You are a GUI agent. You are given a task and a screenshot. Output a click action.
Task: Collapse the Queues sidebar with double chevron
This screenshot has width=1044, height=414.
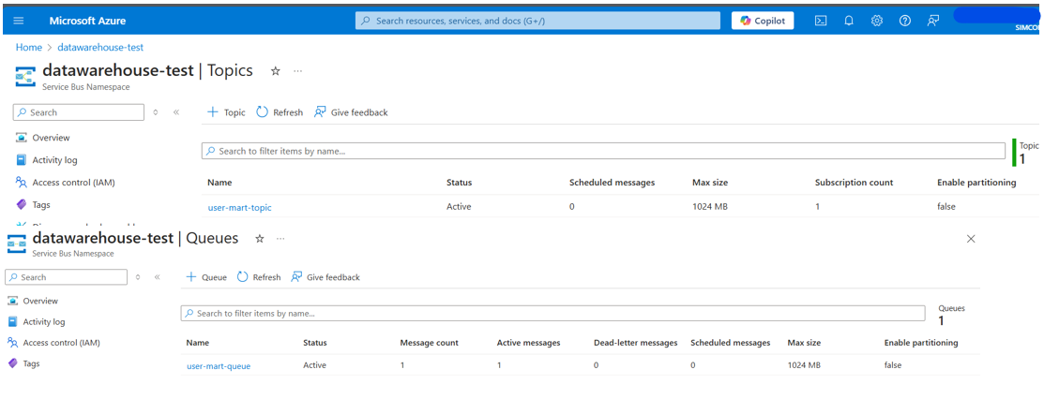[x=158, y=277]
